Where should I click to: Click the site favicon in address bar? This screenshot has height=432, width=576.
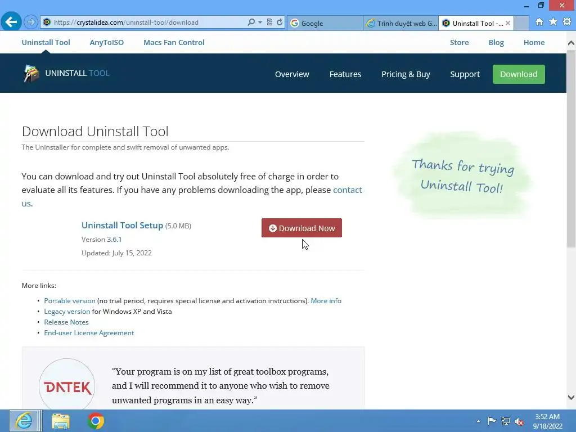click(x=47, y=22)
